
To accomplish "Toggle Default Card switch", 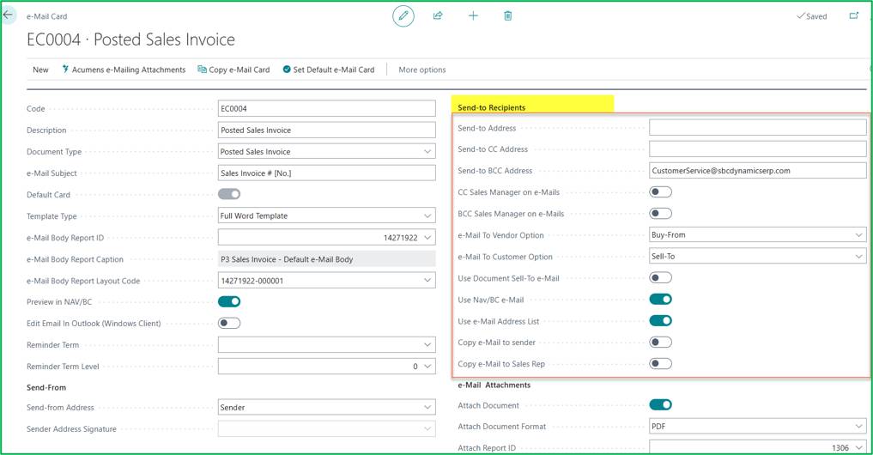I will coord(229,194).
